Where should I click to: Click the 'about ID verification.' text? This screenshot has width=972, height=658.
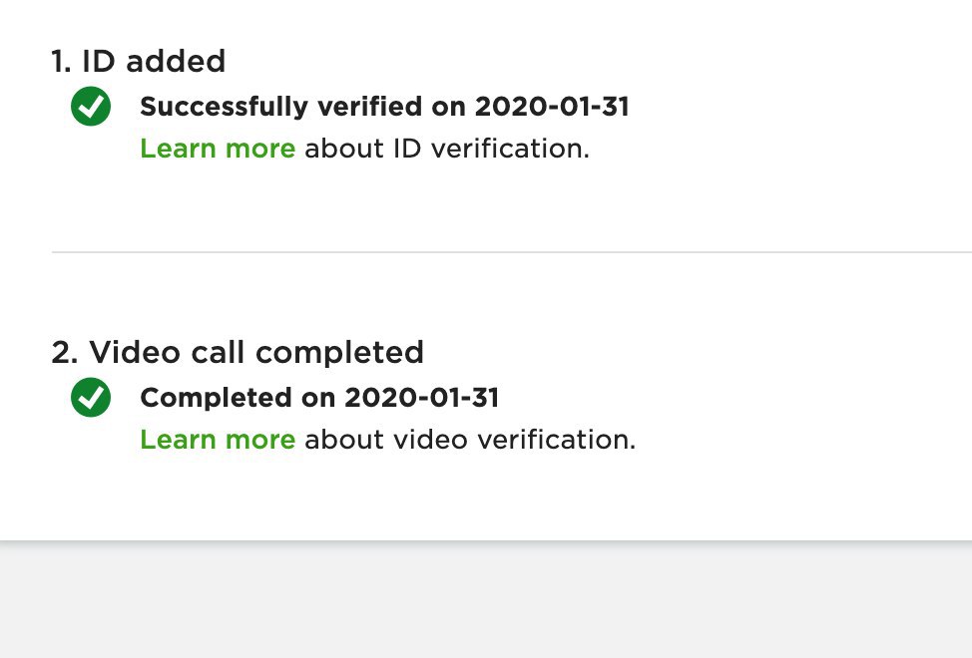447,149
